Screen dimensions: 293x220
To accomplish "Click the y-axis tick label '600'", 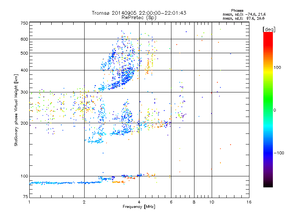I will point(24,39).
